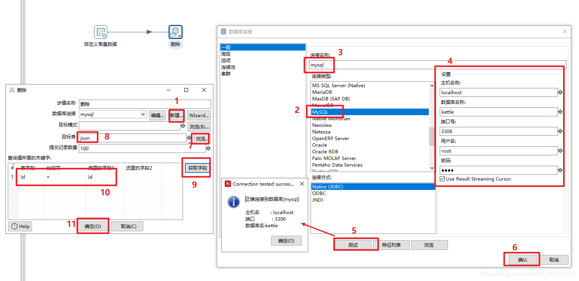Click the 连接类型 list scrollbar
579x281 pixels.
(432, 136)
